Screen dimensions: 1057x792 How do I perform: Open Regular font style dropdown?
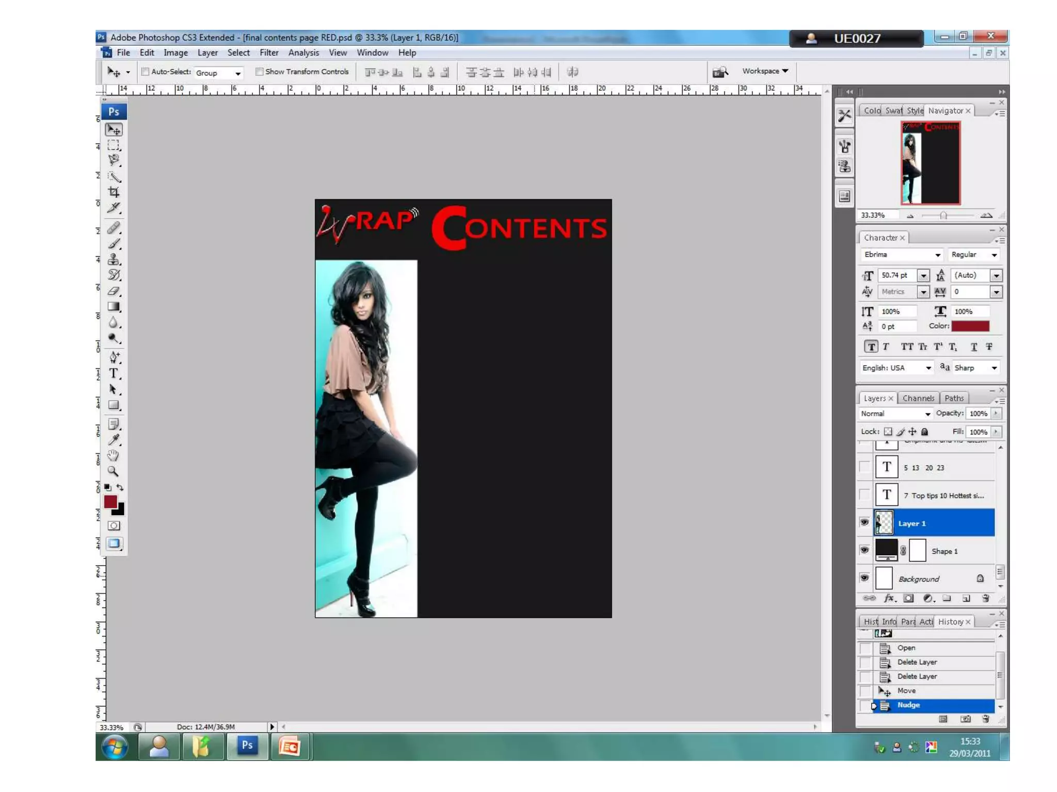(x=974, y=255)
